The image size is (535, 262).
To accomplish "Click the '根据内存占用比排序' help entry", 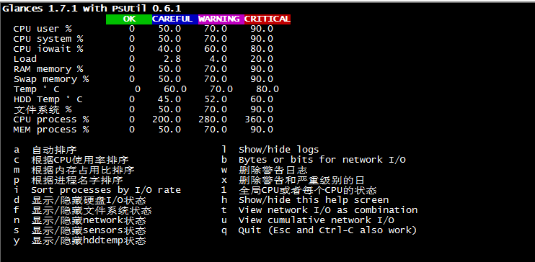I will click(83, 170).
